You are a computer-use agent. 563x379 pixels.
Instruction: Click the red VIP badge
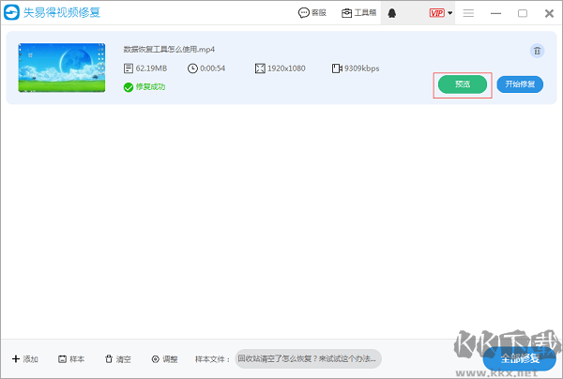tap(437, 13)
